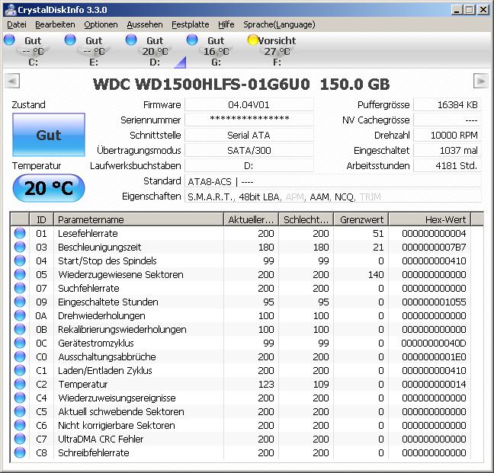The height and width of the screenshot is (473, 494).
Task: Select Lesefehlerrate parameter name
Action: [88, 234]
